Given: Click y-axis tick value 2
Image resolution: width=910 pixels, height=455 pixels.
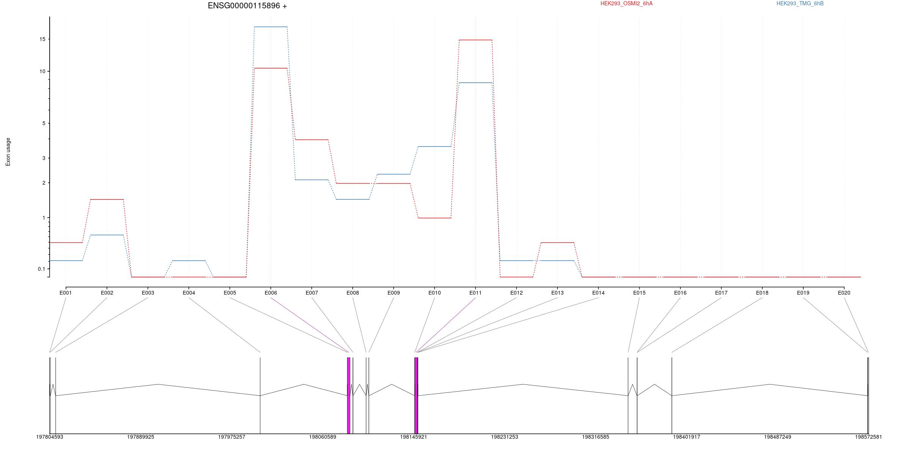Looking at the screenshot, I should click(x=44, y=183).
